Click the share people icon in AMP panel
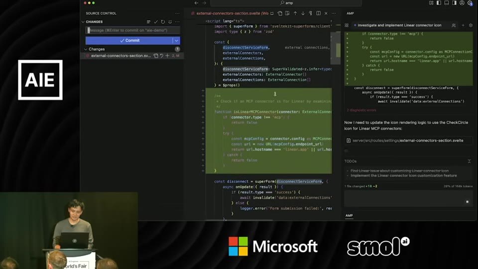 pos(454,25)
